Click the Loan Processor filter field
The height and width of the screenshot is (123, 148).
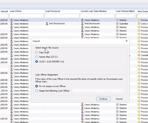(62, 16)
